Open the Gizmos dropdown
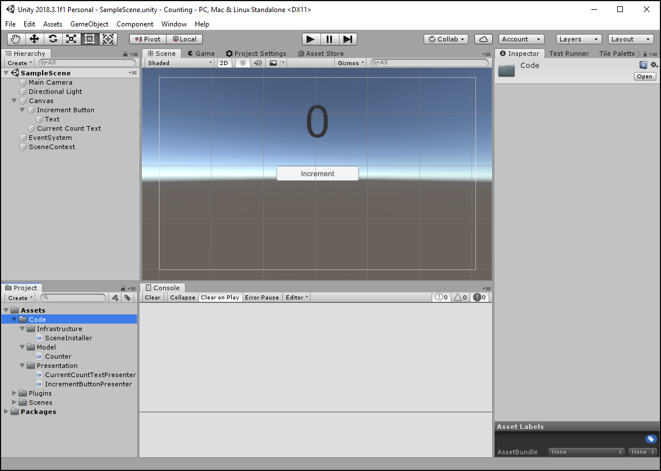 pyautogui.click(x=350, y=63)
